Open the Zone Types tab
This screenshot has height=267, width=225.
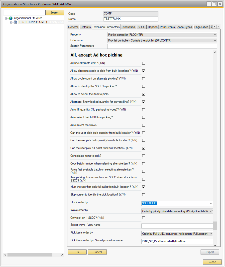(x=185, y=27)
